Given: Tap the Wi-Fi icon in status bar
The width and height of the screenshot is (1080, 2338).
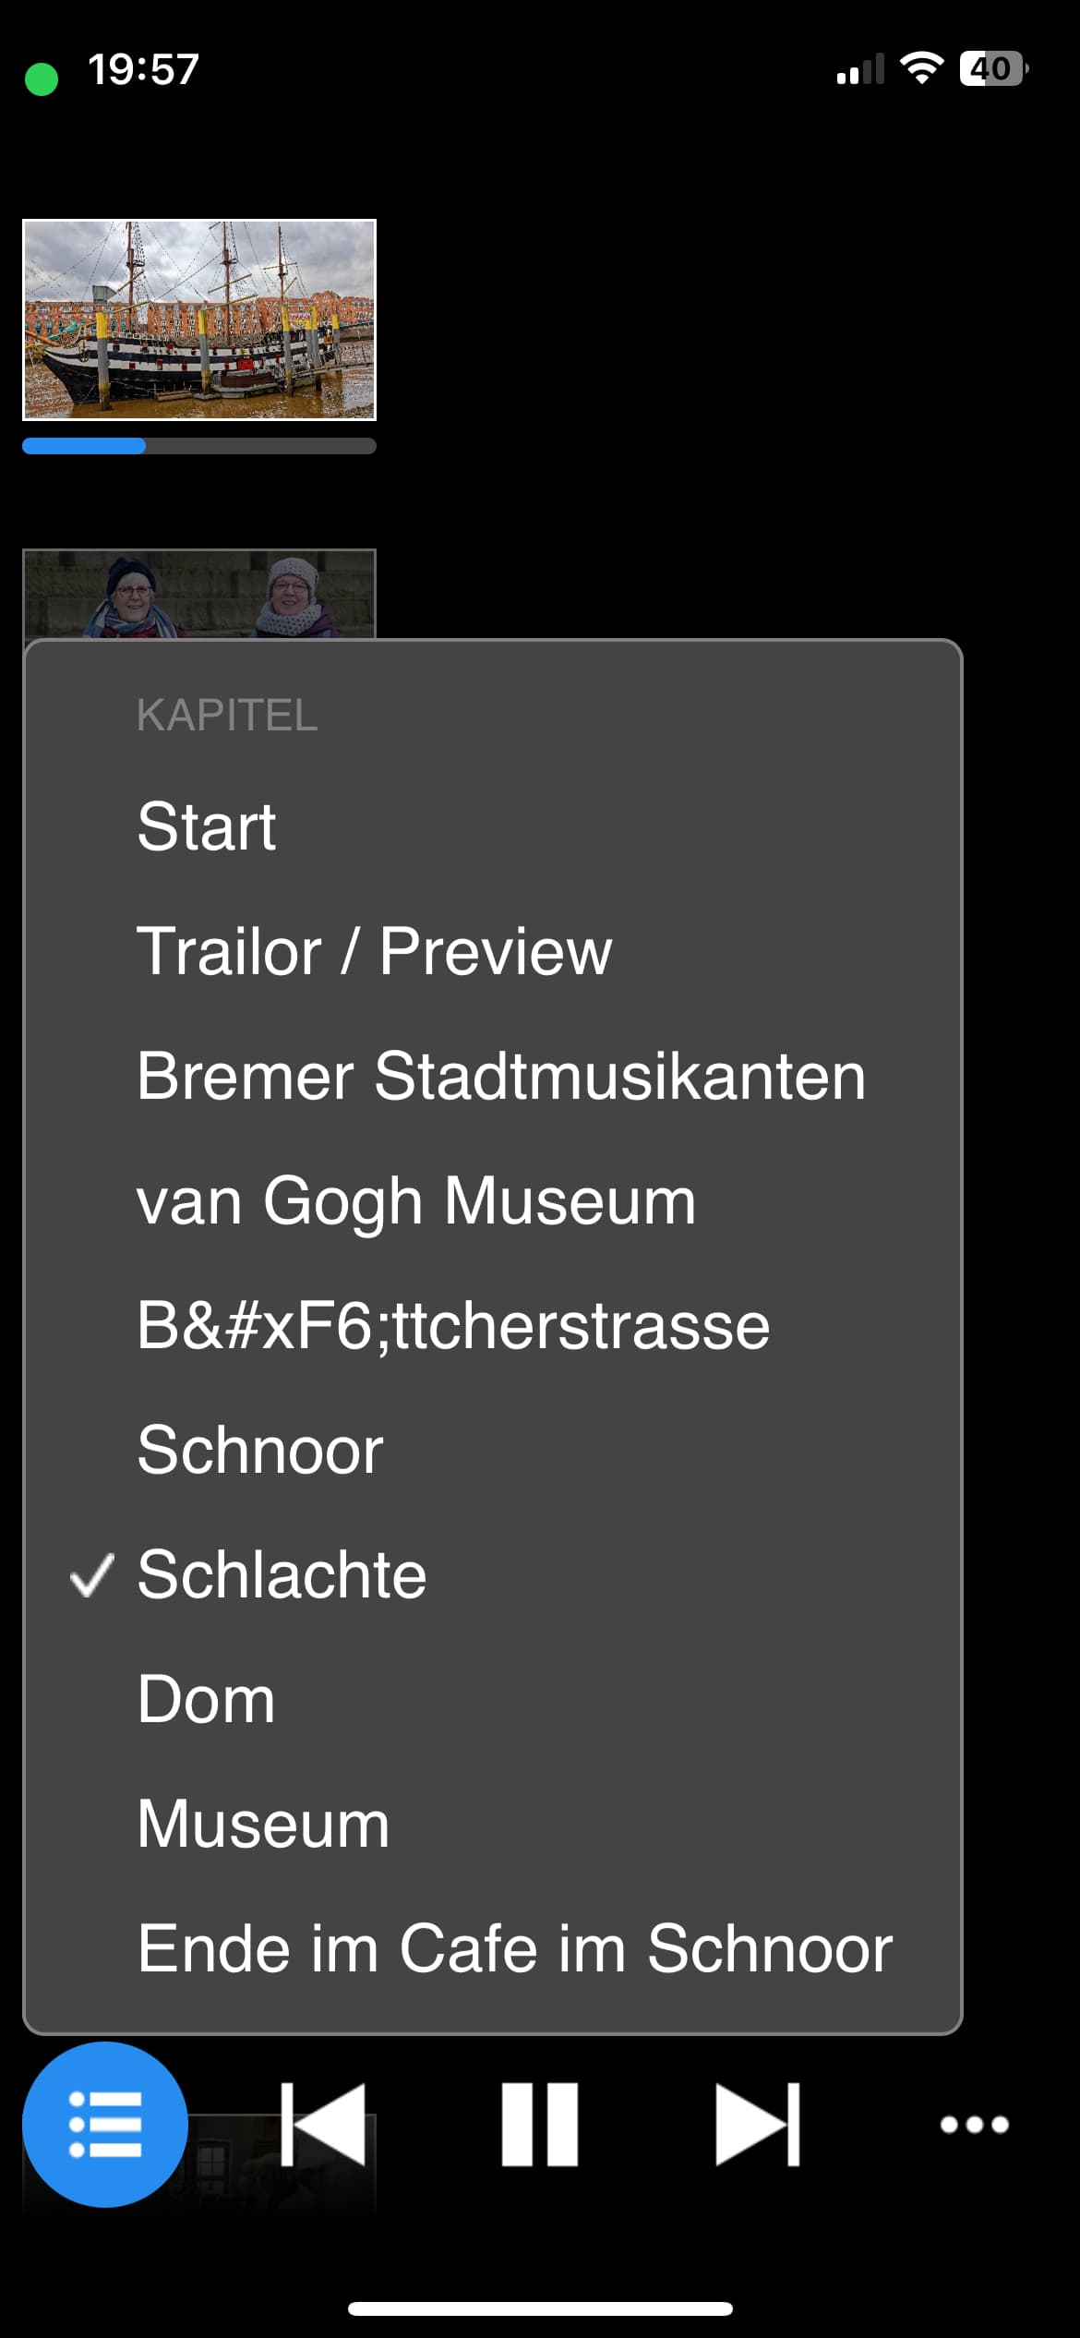Looking at the screenshot, I should 921,68.
